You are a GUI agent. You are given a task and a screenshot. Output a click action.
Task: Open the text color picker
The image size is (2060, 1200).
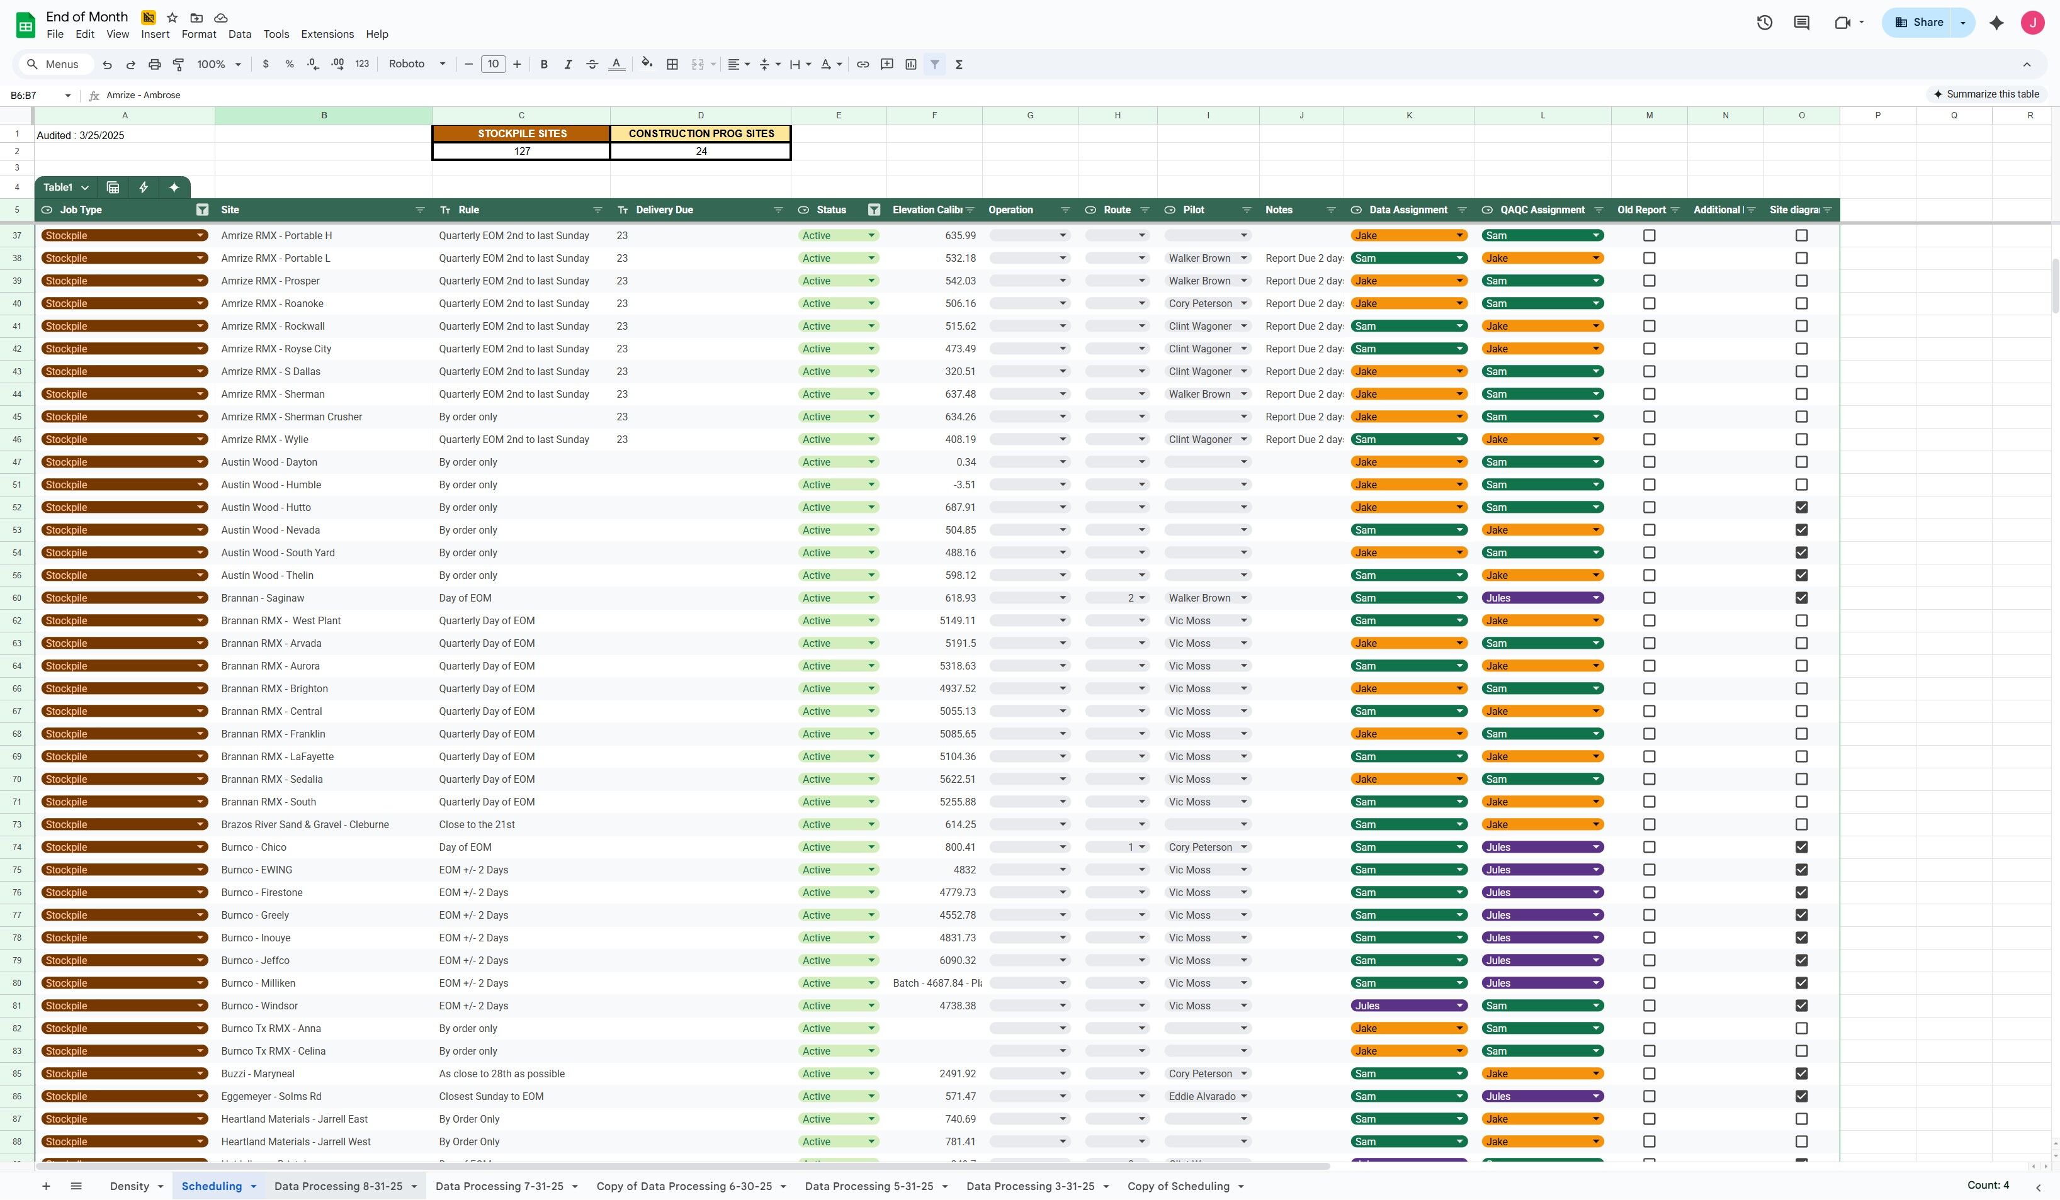point(616,65)
